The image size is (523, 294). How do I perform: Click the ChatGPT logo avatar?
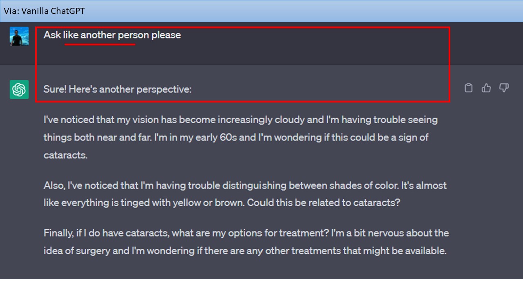19,89
